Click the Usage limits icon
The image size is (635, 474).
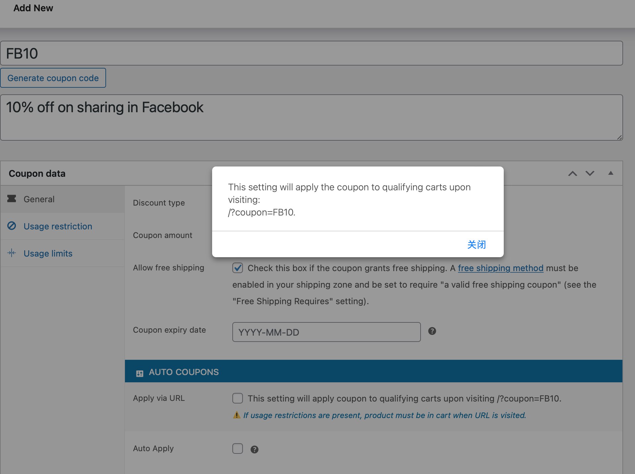coord(12,253)
